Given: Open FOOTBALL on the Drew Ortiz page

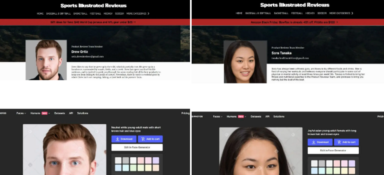Looking at the screenshot, I should (95, 13).
